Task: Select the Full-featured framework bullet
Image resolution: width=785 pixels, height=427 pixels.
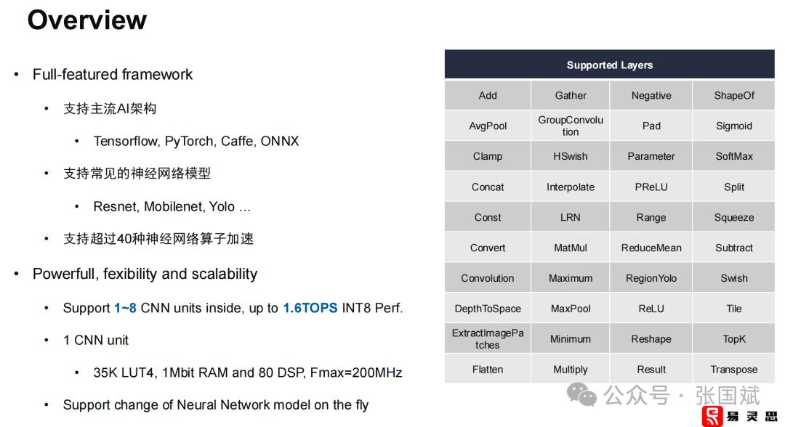Action: pos(113,74)
